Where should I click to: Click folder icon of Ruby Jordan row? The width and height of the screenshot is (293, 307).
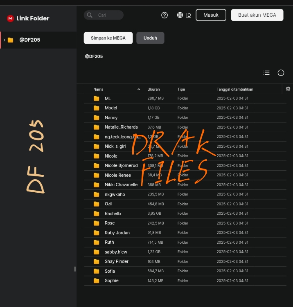(96, 233)
